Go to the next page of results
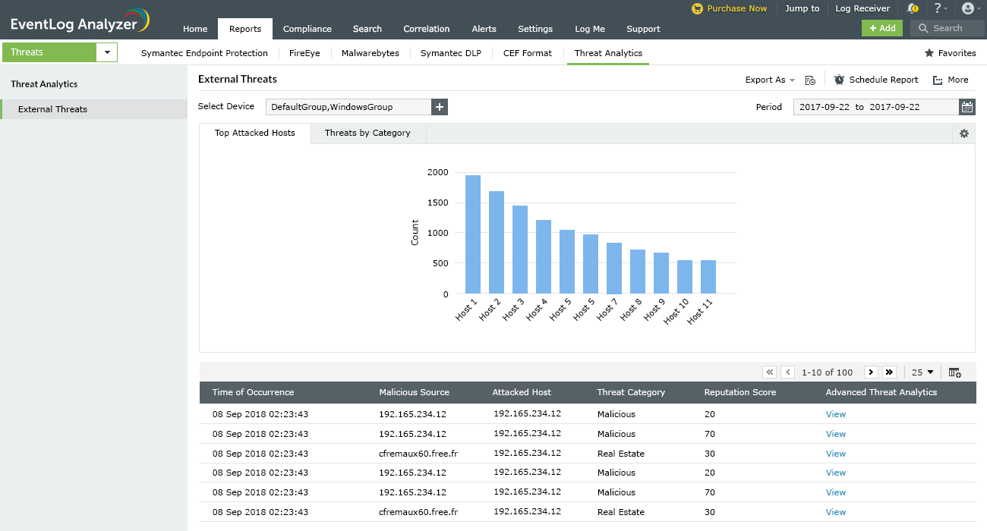This screenshot has width=987, height=531. pyautogui.click(x=871, y=372)
